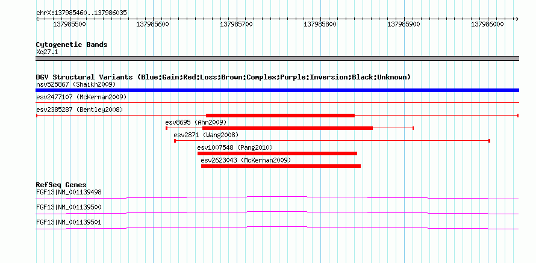The width and height of the screenshot is (536, 263).
Task: Open the esv2623043 (McKernan2009) label
Action: (x=246, y=160)
